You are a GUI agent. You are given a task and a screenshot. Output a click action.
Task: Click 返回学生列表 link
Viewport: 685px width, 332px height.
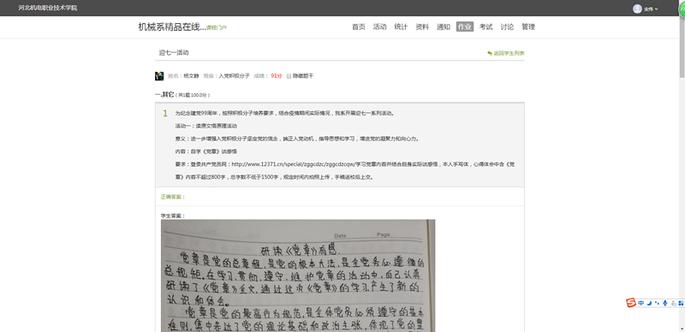coord(509,53)
